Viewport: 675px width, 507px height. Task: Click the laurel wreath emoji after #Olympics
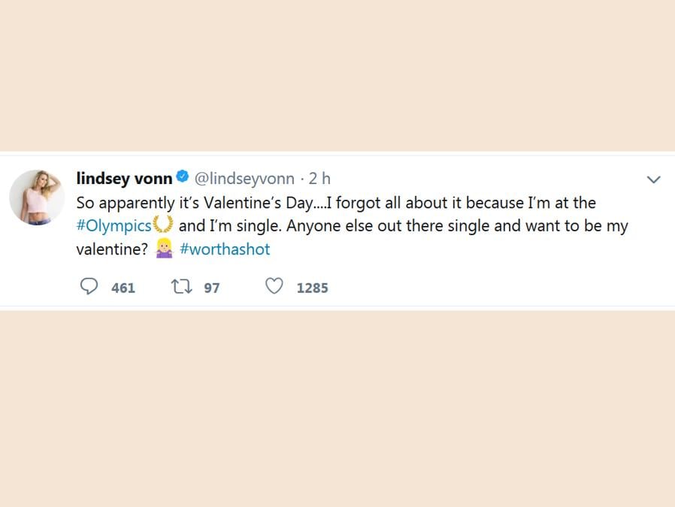(164, 225)
